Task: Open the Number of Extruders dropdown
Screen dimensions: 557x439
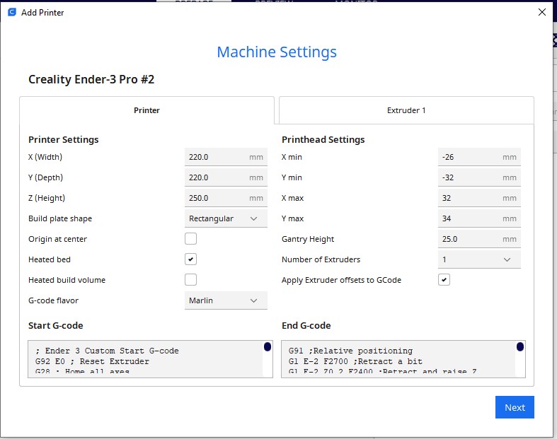Action: tap(479, 259)
